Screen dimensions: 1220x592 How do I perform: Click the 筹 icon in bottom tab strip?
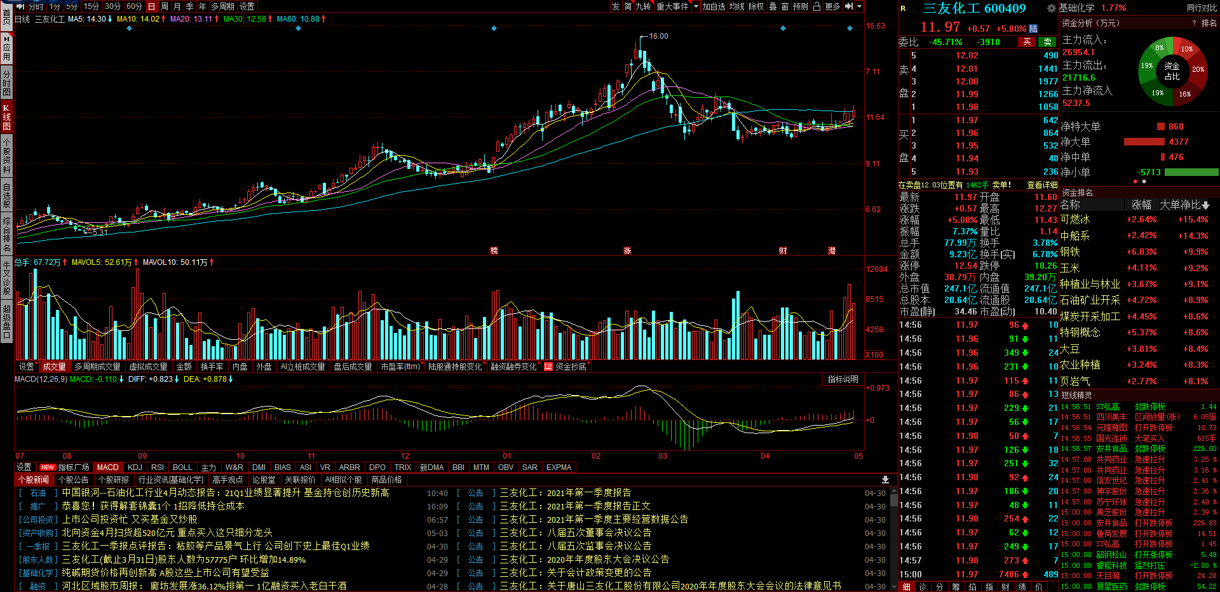[x=956, y=587]
